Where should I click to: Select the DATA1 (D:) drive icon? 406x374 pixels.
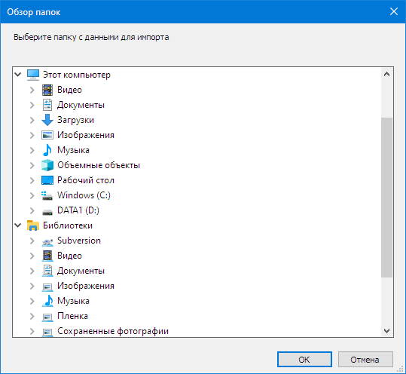coord(47,213)
